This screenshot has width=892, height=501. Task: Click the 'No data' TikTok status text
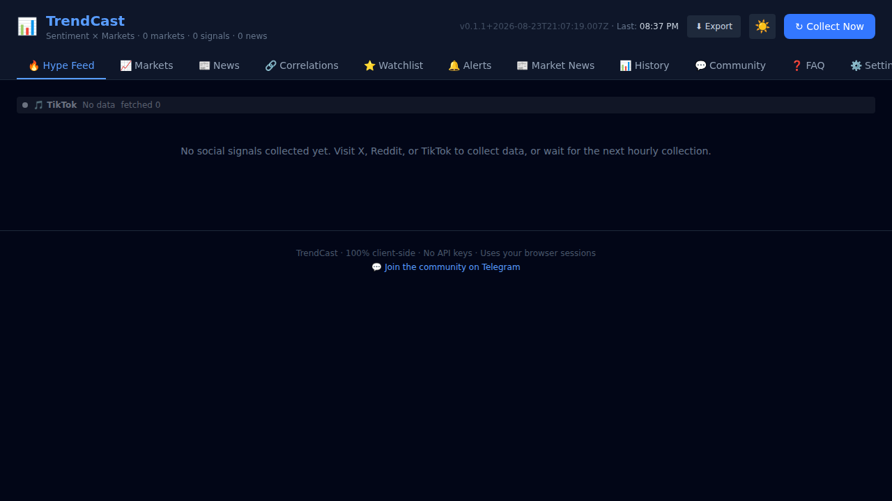click(x=99, y=105)
